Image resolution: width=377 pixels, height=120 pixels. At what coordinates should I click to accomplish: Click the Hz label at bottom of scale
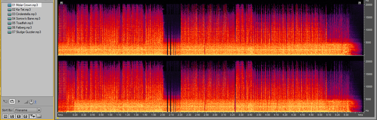(367, 111)
